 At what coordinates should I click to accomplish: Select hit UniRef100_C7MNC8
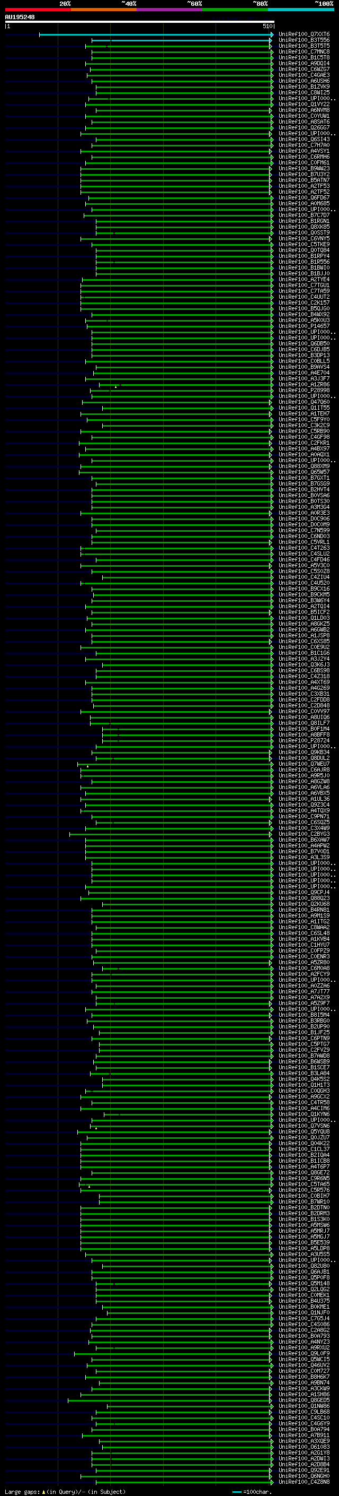pyautogui.click(x=304, y=51)
